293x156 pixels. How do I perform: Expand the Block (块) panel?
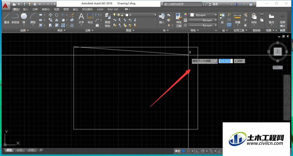click(166, 30)
